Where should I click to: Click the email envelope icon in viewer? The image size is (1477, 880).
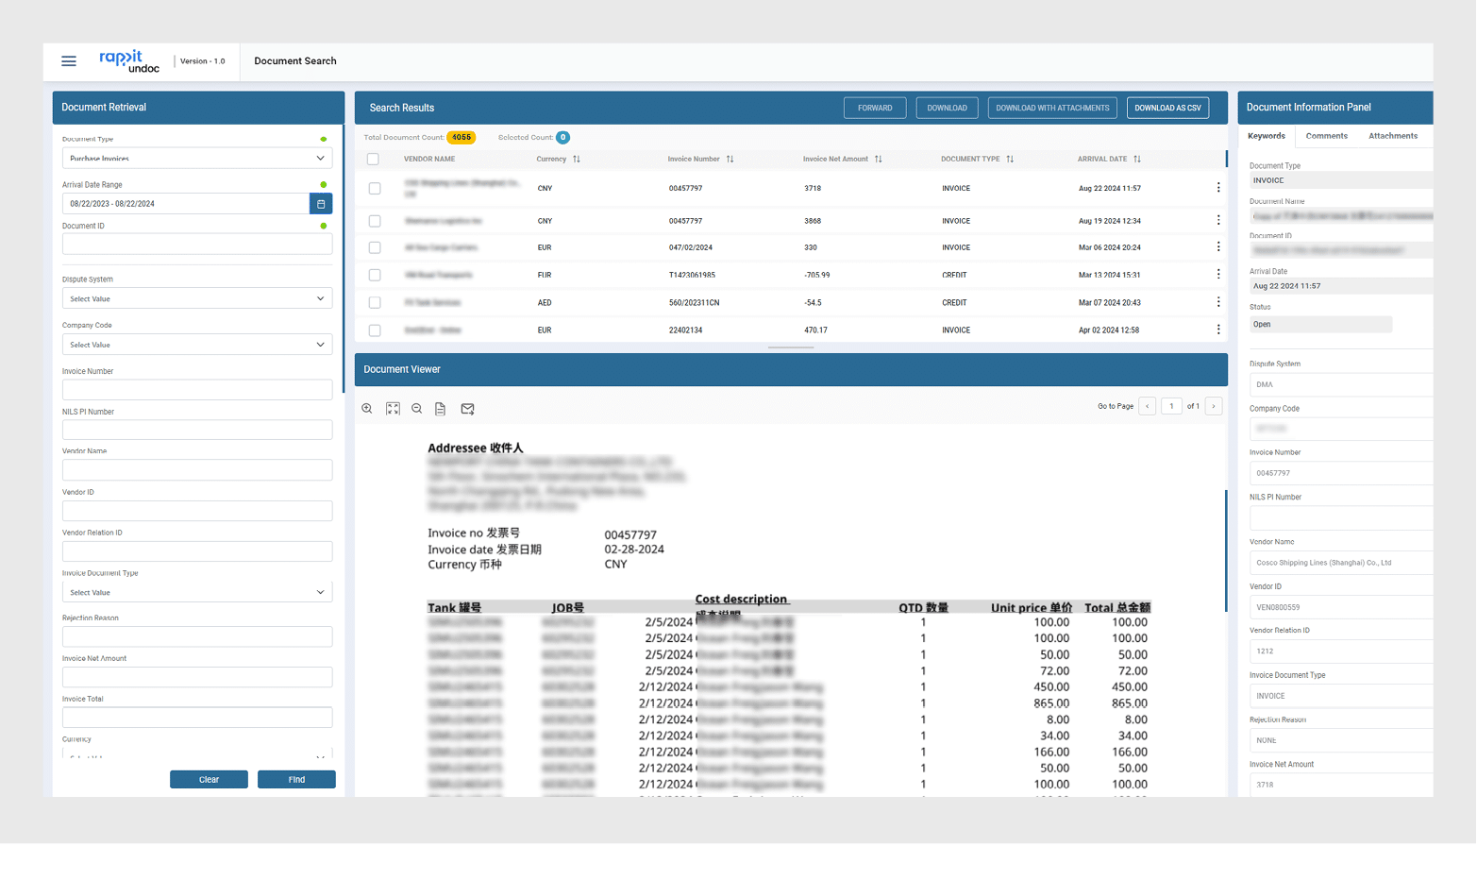pos(467,409)
